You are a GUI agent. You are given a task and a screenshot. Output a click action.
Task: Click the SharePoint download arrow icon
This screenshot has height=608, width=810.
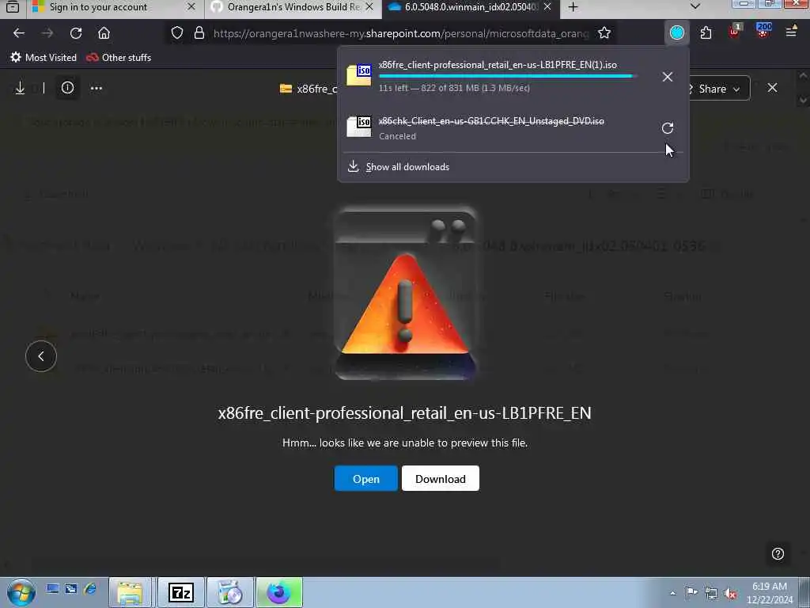[x=20, y=88]
